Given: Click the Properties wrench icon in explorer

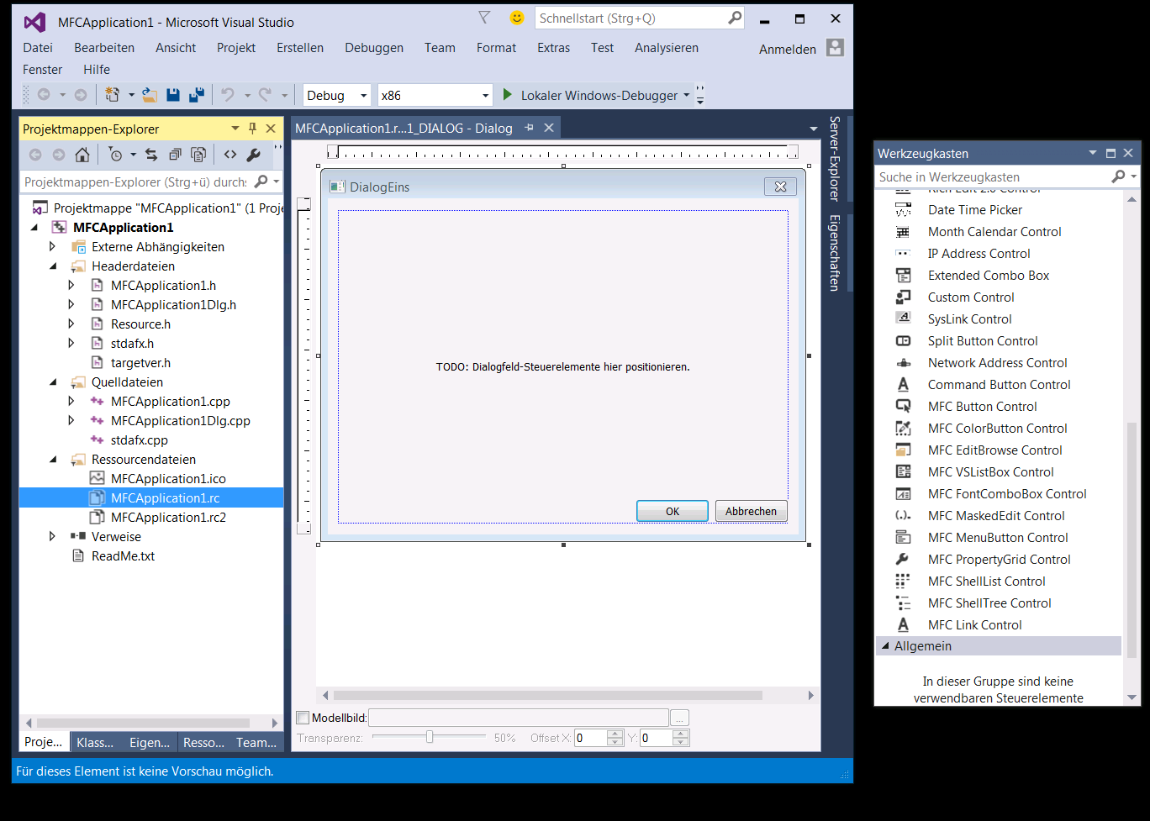Looking at the screenshot, I should tap(253, 155).
